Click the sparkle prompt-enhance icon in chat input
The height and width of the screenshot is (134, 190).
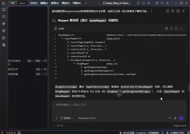(x=169, y=118)
